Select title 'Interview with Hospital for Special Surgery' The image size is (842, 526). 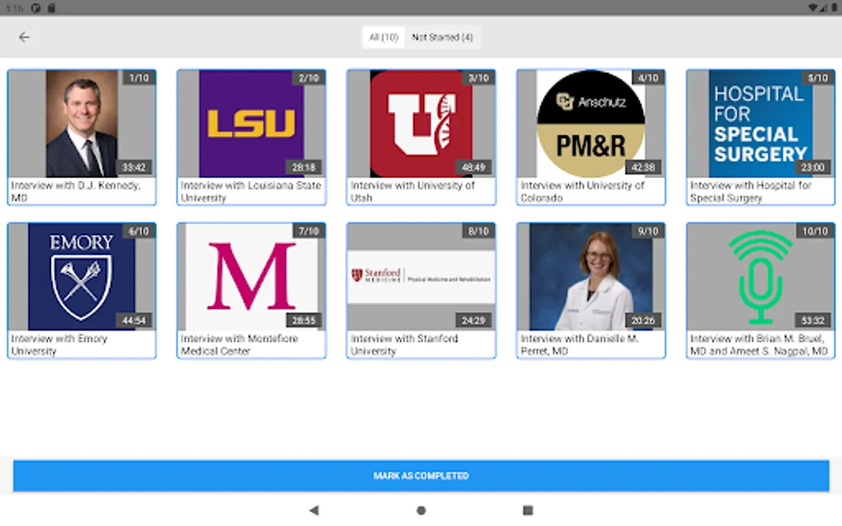point(751,192)
